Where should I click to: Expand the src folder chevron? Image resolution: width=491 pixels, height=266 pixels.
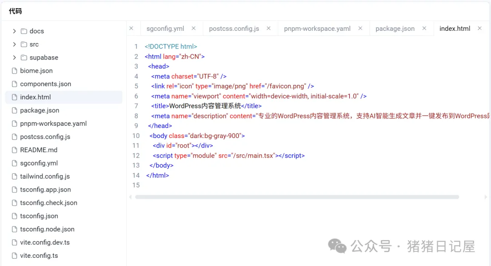pos(15,44)
